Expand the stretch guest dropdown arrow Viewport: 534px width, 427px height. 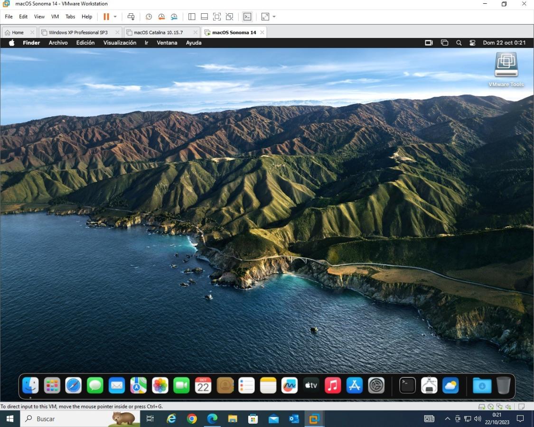(274, 17)
